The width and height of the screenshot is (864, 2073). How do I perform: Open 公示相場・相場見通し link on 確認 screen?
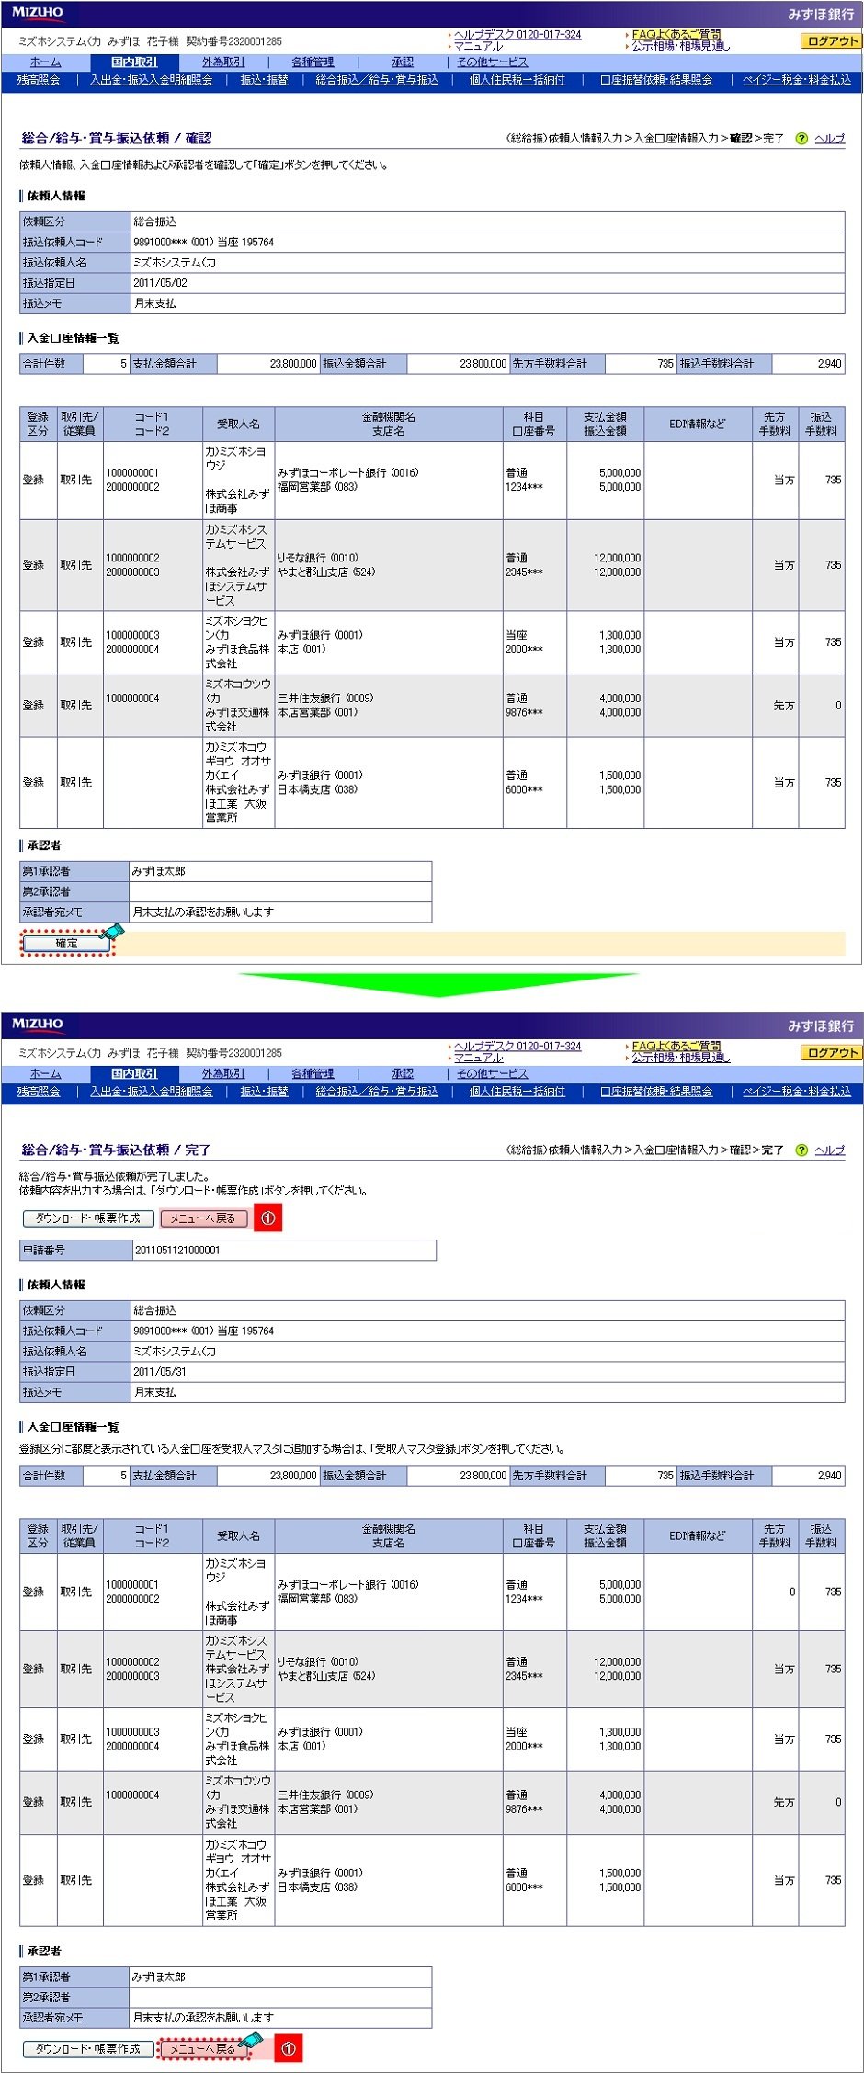point(681,46)
